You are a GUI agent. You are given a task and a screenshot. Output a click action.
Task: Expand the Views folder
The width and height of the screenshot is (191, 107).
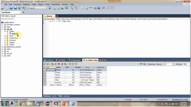pyautogui.click(x=5, y=36)
